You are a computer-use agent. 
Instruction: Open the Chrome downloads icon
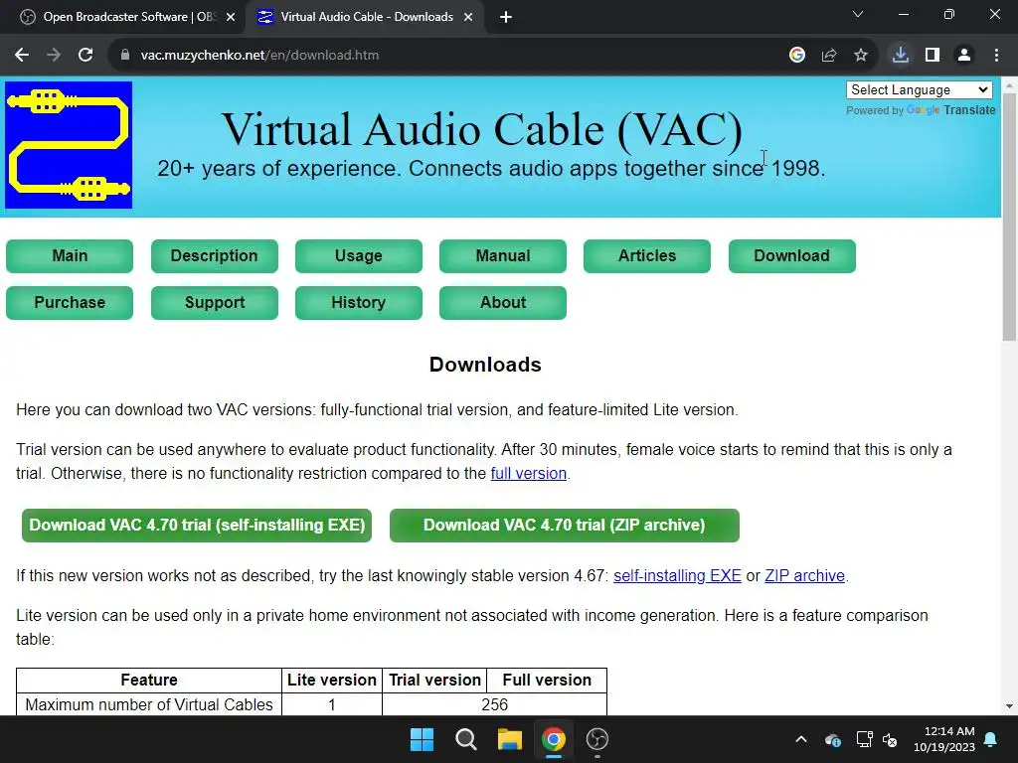click(x=901, y=56)
